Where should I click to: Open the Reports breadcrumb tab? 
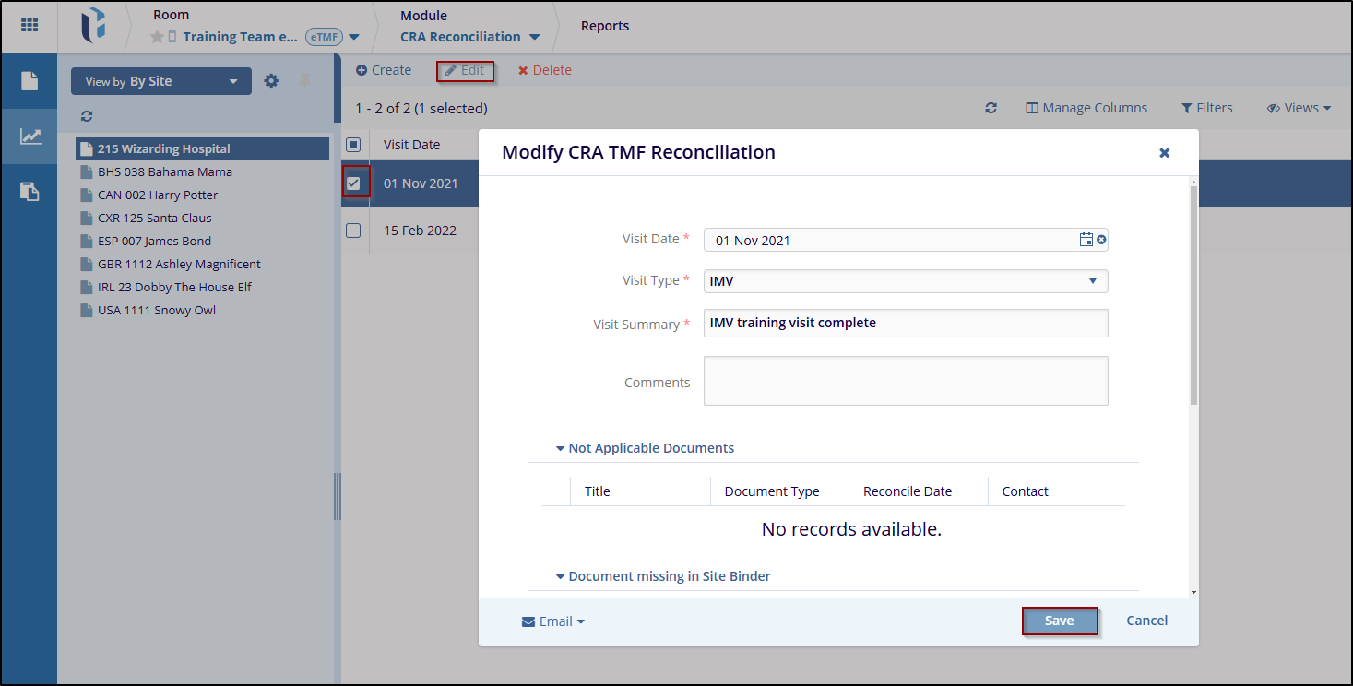605,26
